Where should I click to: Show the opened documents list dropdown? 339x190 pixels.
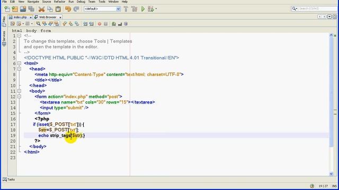click(329, 17)
